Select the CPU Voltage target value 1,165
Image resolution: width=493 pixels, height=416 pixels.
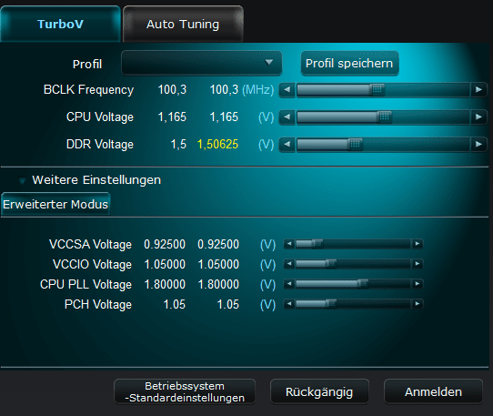click(x=224, y=117)
